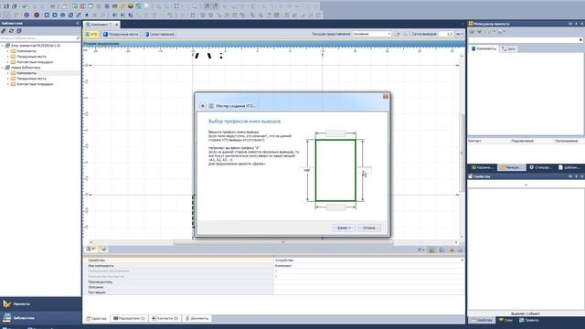Click the copy icon in Library panel

tap(19, 31)
